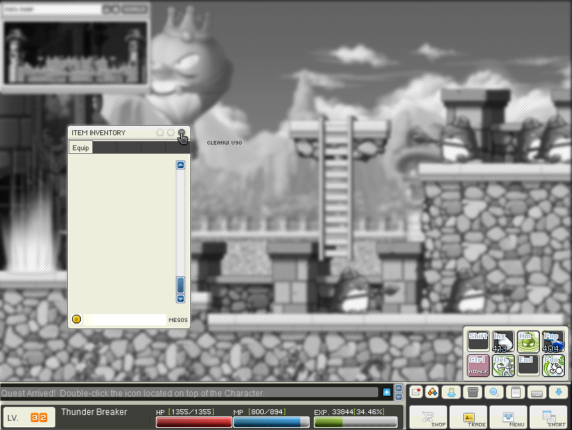Viewport: 572px width, 430px height.
Task: Click the HP value '1355/1355'
Action: point(191,411)
